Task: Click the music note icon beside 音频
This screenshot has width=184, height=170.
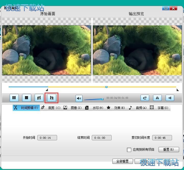Action: tap(130, 108)
